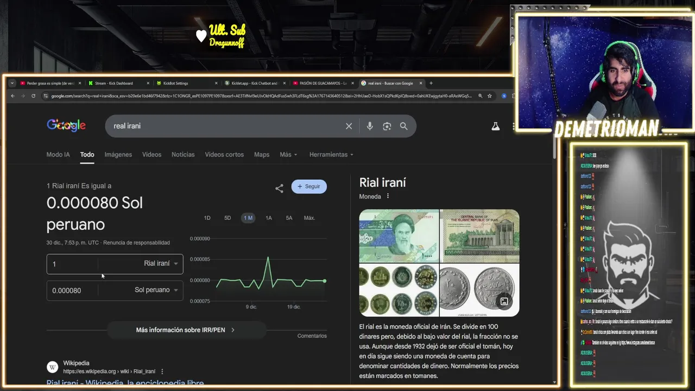Image resolution: width=695 pixels, height=391 pixels.
Task: Select the 1 M chart range
Action: [248, 218]
